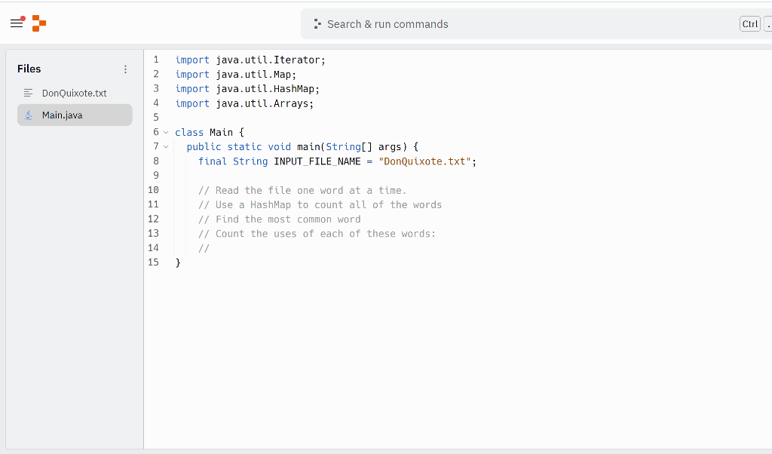Open the hamburger navigation menu
The width and height of the screenshot is (772, 454).
tap(17, 23)
